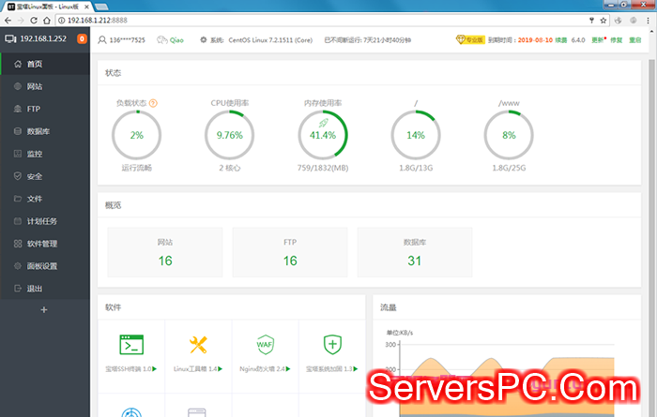Viewport: 657px width, 417px height.
Task: Expand sidebar plus button below 退出
Action: tap(44, 309)
